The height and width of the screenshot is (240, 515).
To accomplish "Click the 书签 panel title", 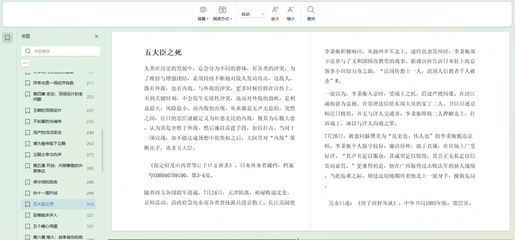I will tap(26, 36).
